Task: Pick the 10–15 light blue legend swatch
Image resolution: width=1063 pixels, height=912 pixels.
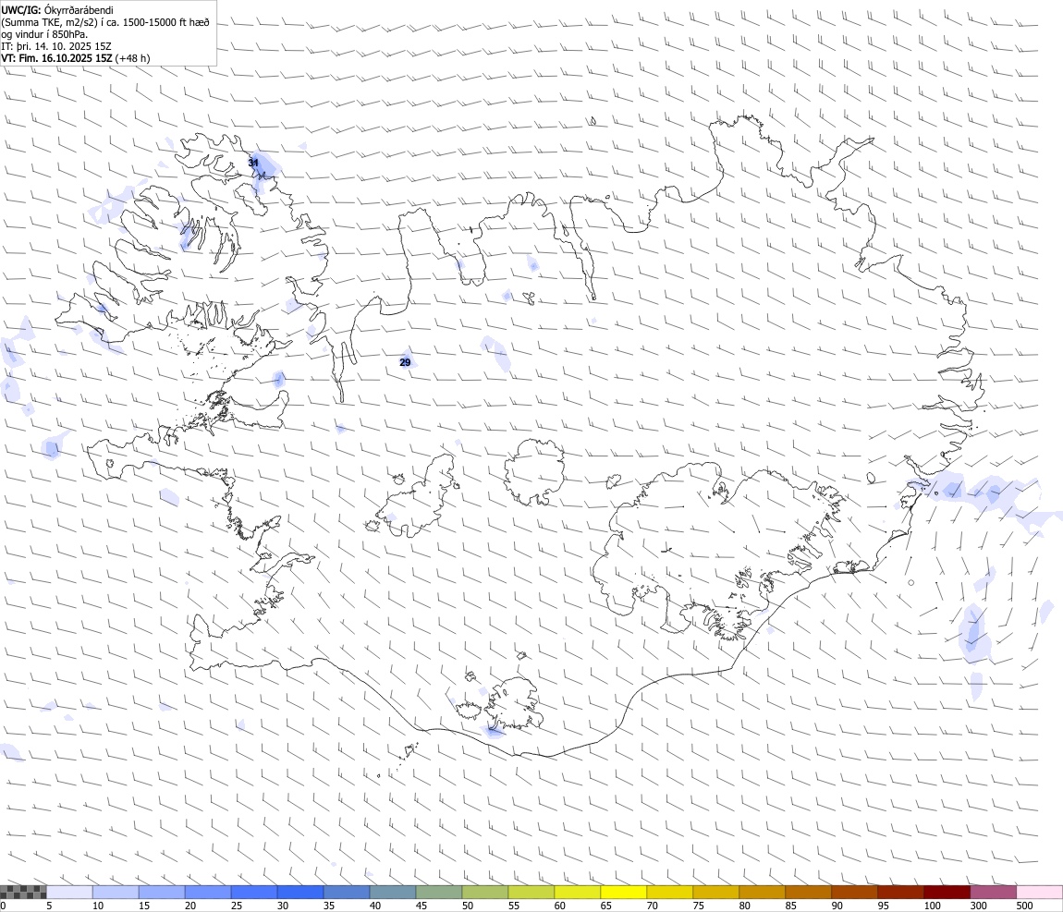Action: point(116,892)
